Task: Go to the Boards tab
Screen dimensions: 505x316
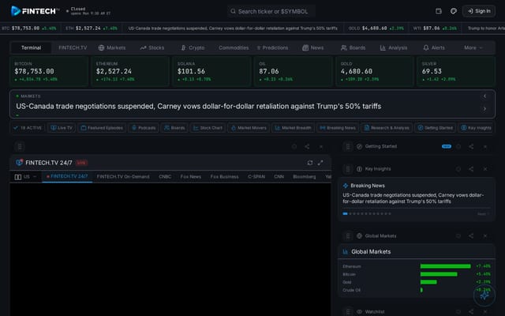Action: coord(353,47)
